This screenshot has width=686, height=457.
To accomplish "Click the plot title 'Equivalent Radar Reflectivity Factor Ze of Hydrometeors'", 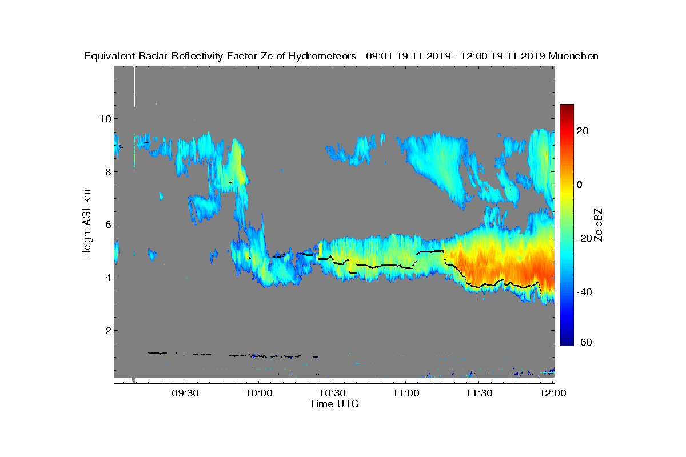I will (220, 56).
